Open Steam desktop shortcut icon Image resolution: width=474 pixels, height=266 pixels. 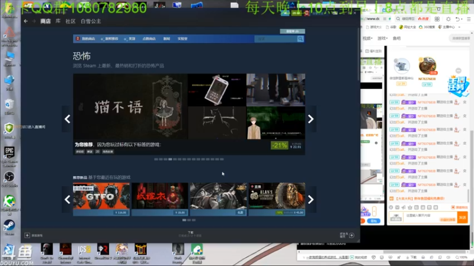coord(9,227)
